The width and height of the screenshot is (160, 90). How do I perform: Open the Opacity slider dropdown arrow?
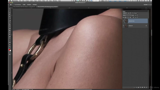pyautogui.click(x=137, y=15)
